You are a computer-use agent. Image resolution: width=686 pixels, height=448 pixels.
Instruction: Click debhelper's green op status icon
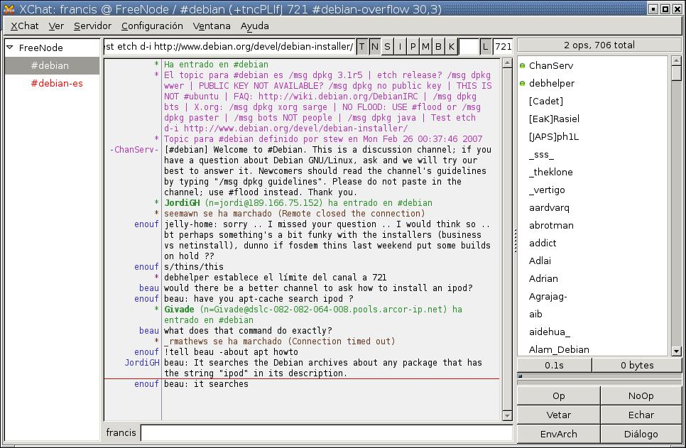coord(522,83)
